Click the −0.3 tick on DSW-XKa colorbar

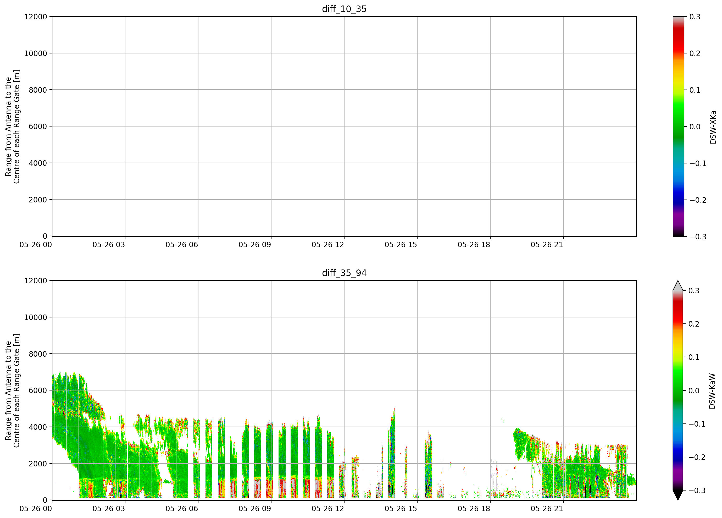698,236
